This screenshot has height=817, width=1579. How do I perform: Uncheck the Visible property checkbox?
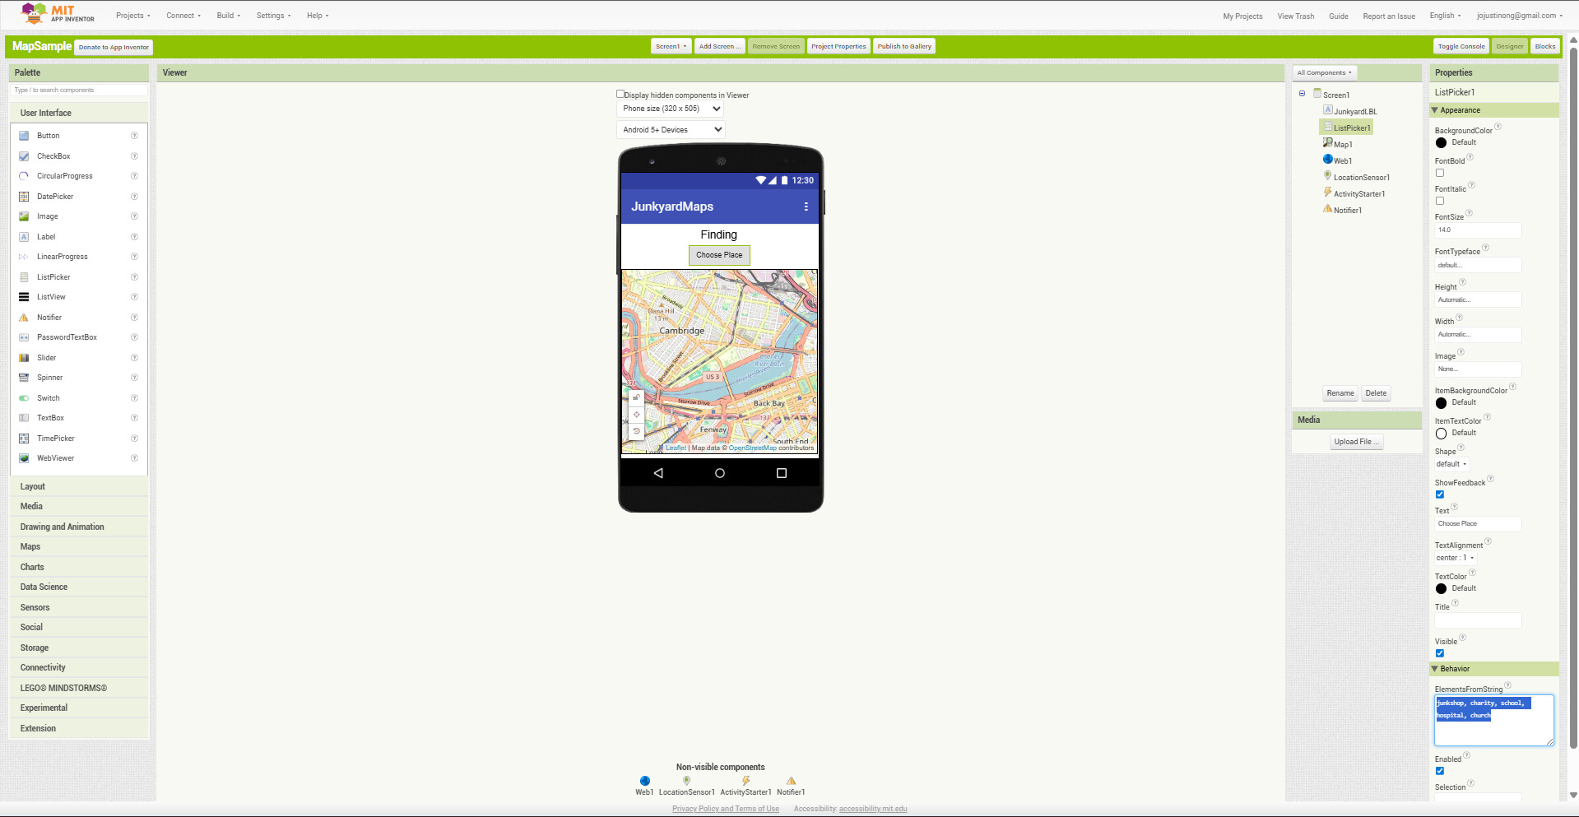tap(1440, 653)
